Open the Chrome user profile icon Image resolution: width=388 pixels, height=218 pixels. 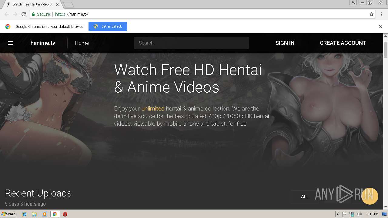(353, 2)
